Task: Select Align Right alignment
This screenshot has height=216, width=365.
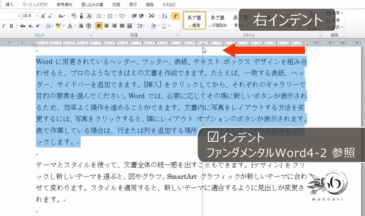Action: coord(114,25)
